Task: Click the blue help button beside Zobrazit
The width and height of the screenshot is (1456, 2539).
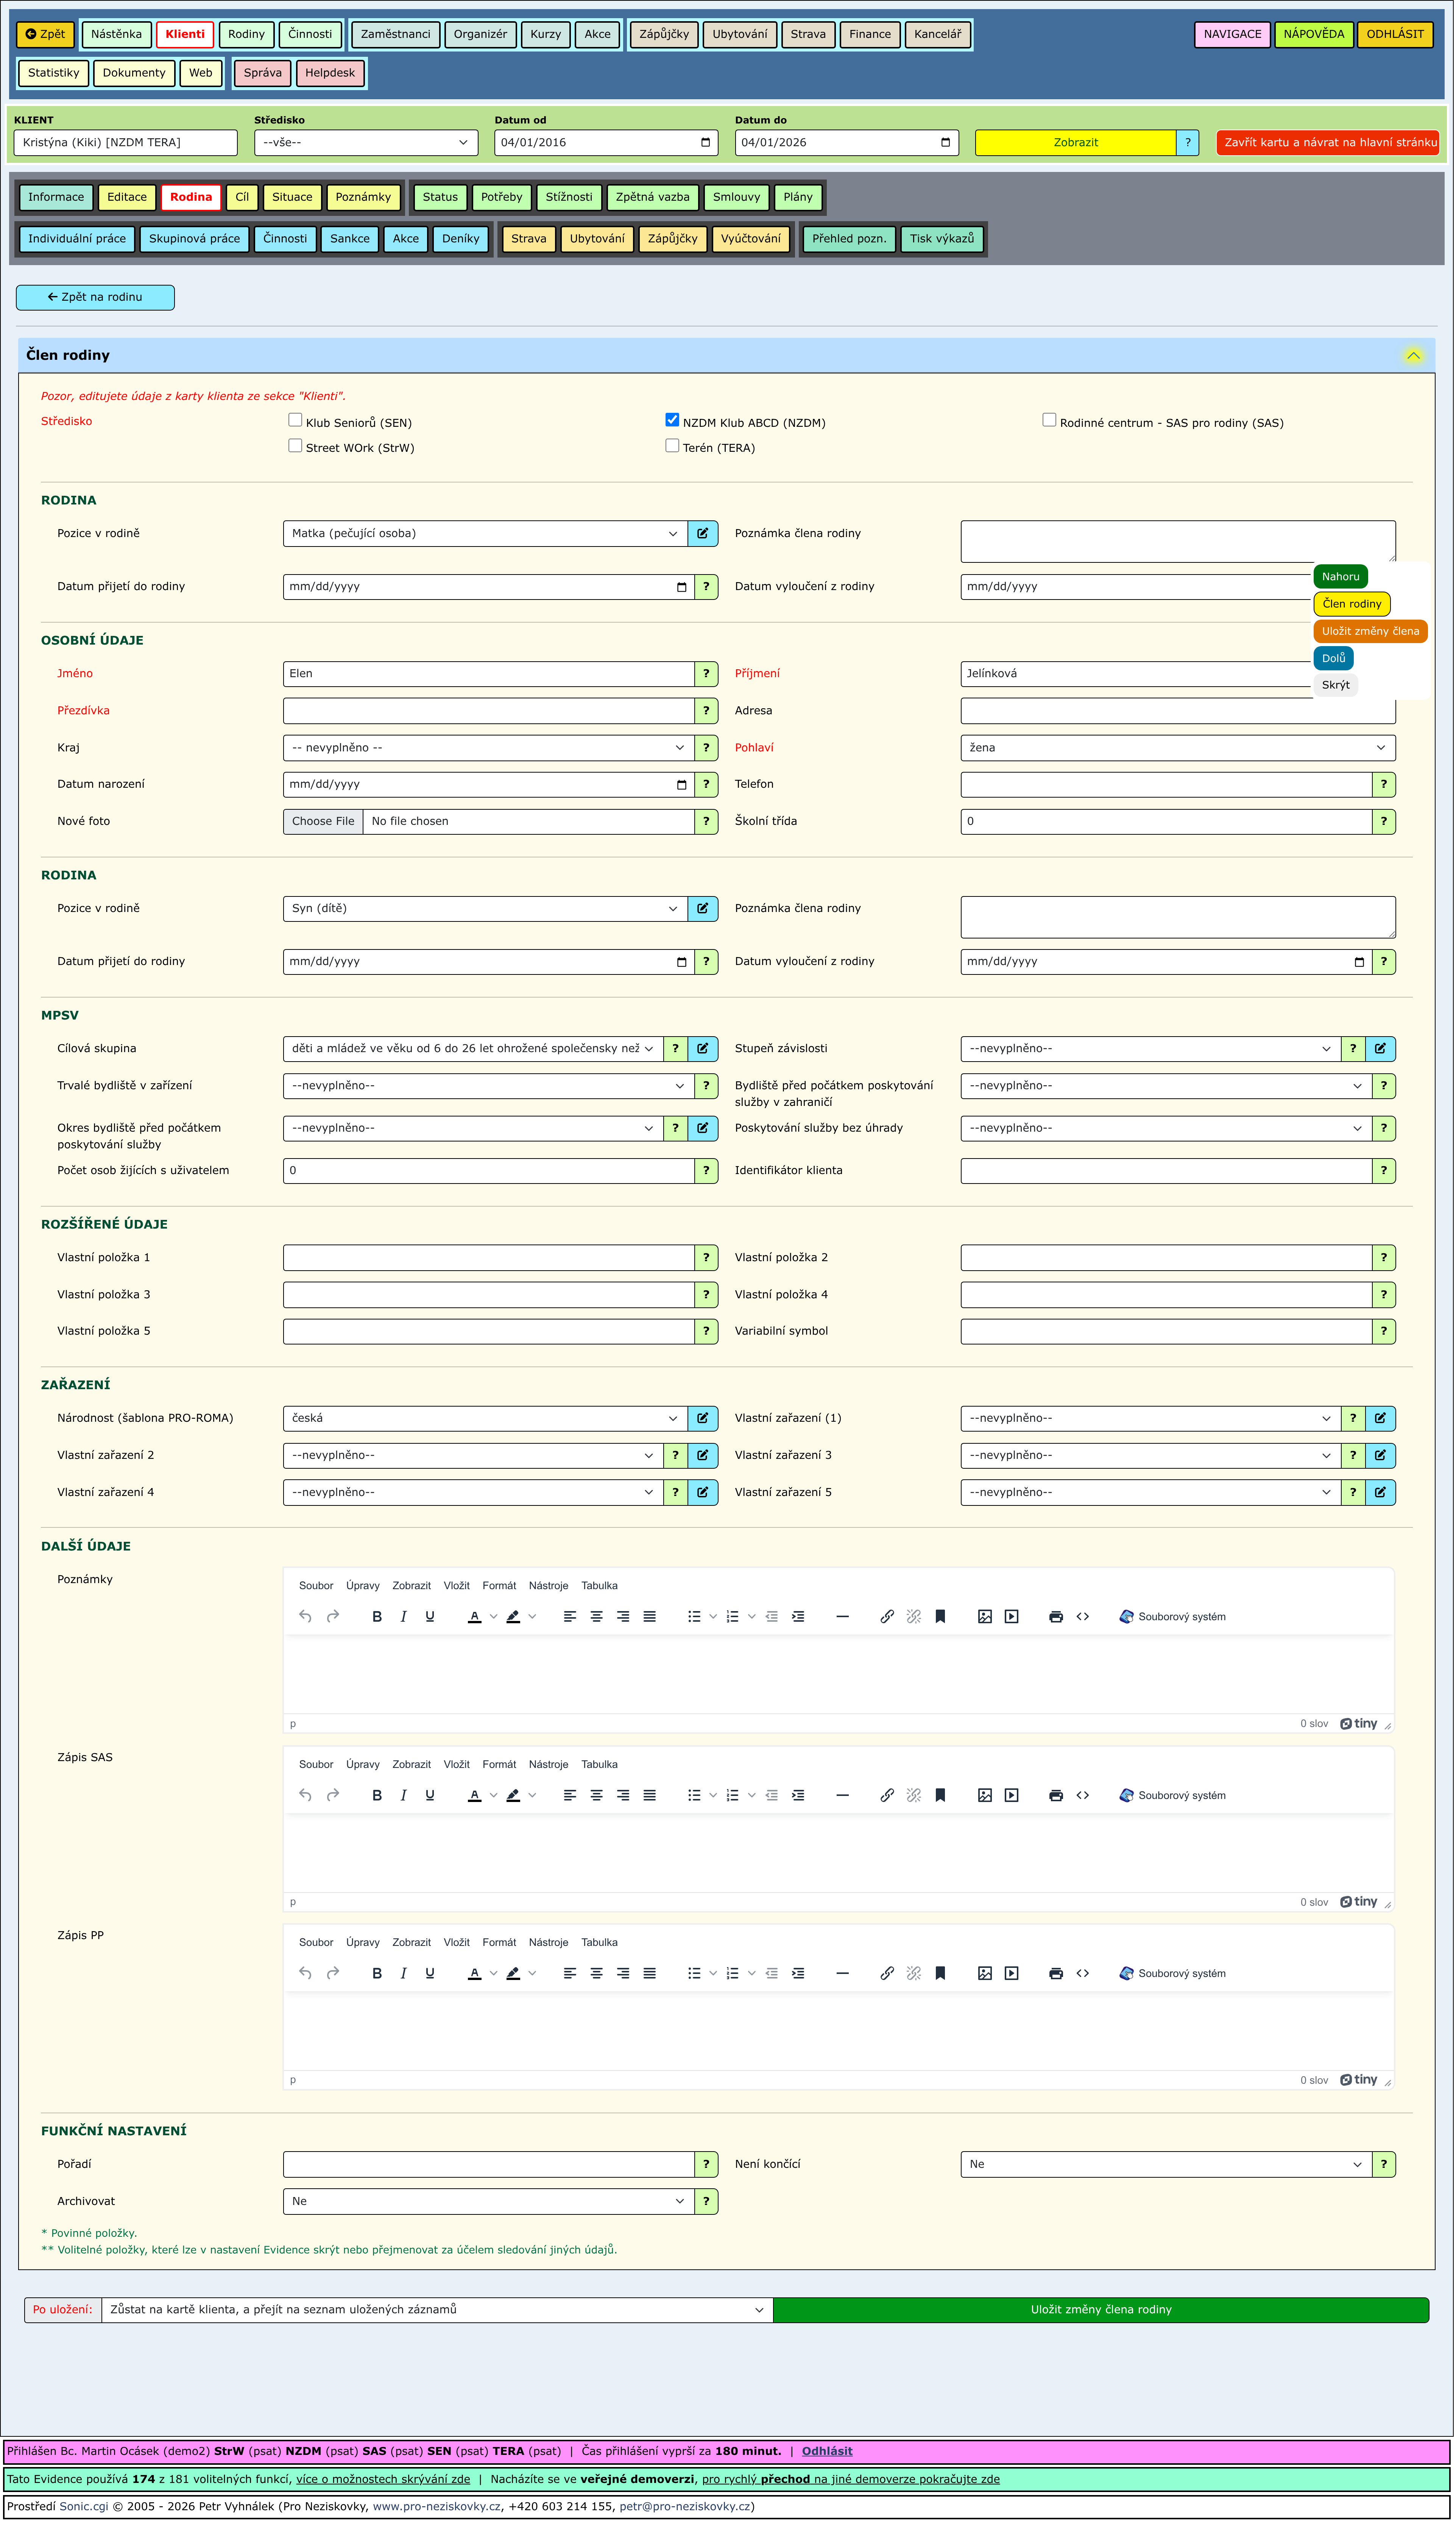Action: [x=1188, y=143]
